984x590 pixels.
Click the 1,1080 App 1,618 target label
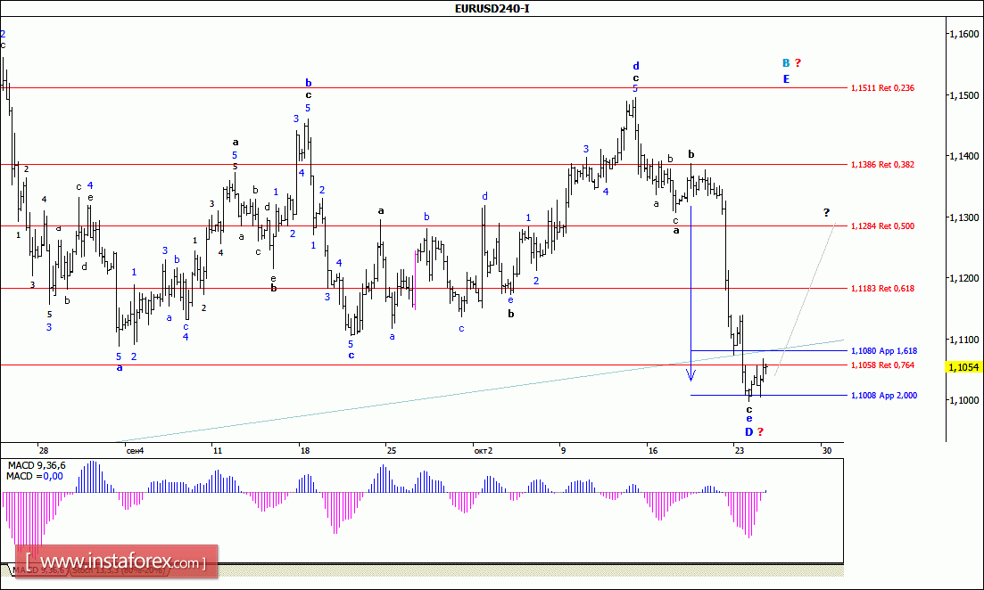(x=884, y=351)
